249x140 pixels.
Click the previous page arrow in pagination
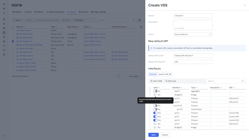[x=114, y=76]
